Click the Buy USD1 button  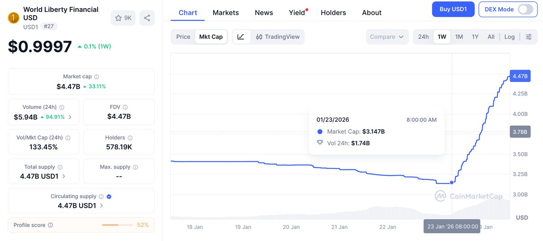[x=453, y=9]
